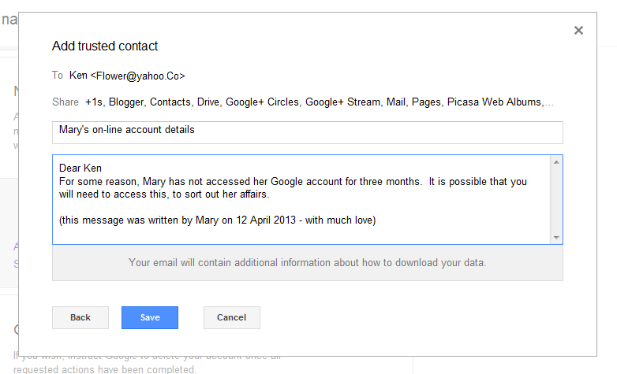The image size is (617, 374).
Task: Click Google+ Stream in the Share list
Action: coord(342,102)
